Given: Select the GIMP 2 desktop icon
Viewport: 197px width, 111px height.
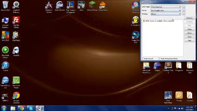Looking at the screenshot, I should coord(5,97).
